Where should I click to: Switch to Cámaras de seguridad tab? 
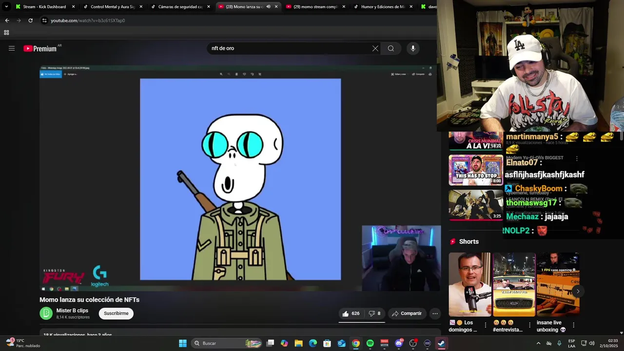[180, 7]
